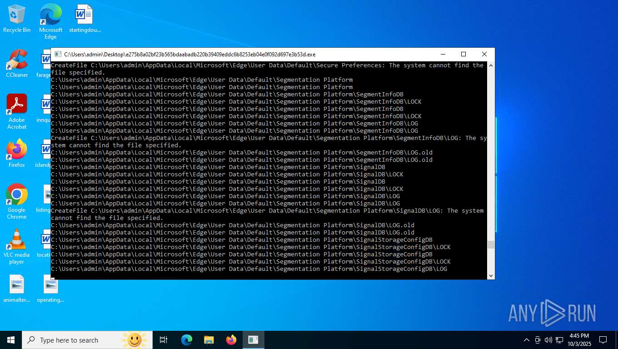Open File Explorer from the taskbar
Image resolution: width=618 pixels, height=349 pixels.
[x=209, y=340]
